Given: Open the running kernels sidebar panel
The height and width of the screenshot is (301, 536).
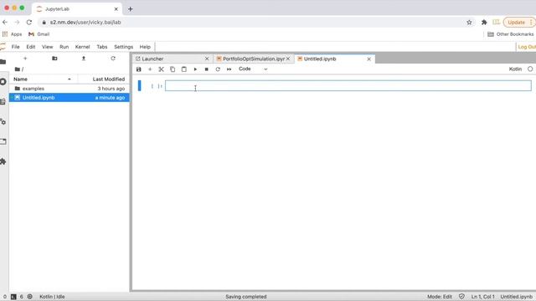Looking at the screenshot, I should 3,82.
